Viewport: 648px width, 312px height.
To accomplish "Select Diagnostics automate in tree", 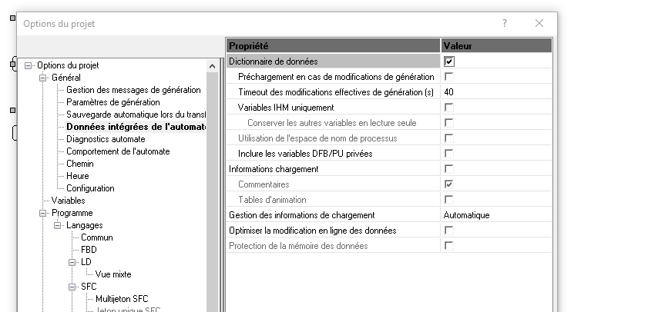I will coord(106,139).
